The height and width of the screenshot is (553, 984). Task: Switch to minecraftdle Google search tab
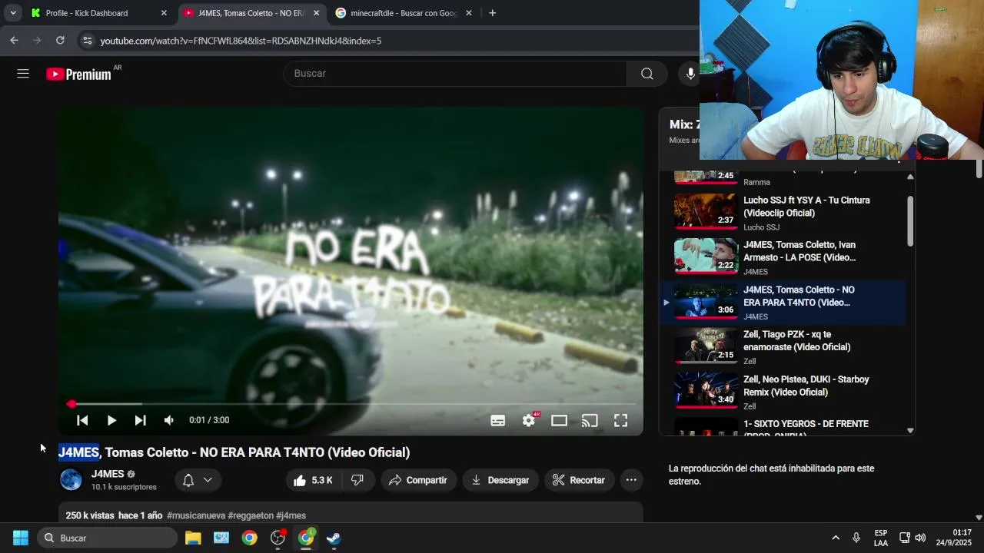click(x=404, y=13)
